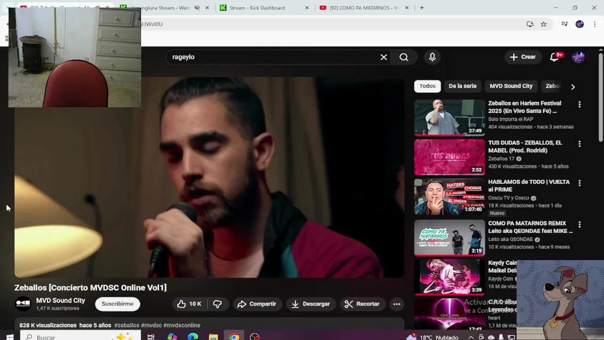Open options for COMO PA MATARNOS REMIX
Viewport: 604px width, 340px height.
tap(579, 224)
